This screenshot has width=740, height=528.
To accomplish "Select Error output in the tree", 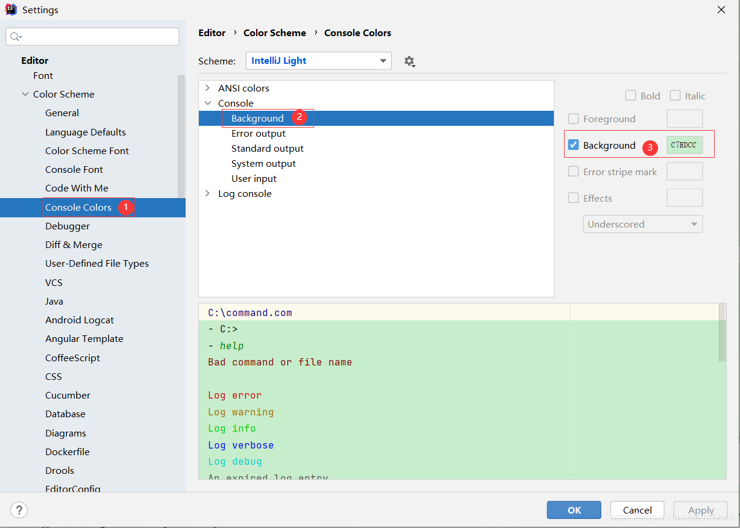I will click(259, 133).
